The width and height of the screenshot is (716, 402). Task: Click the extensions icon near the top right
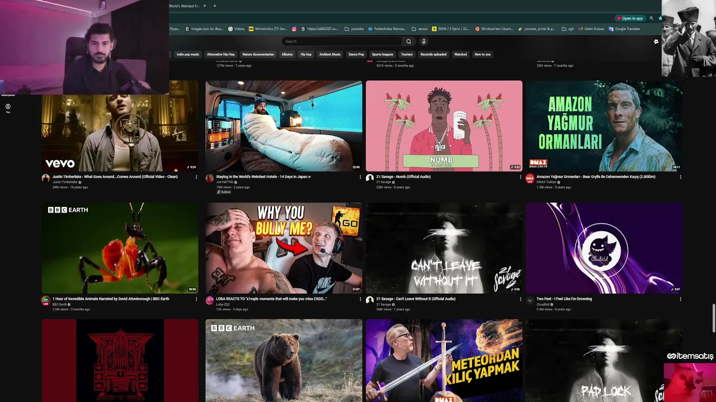click(656, 41)
